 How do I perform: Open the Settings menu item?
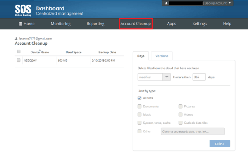pos(200,24)
